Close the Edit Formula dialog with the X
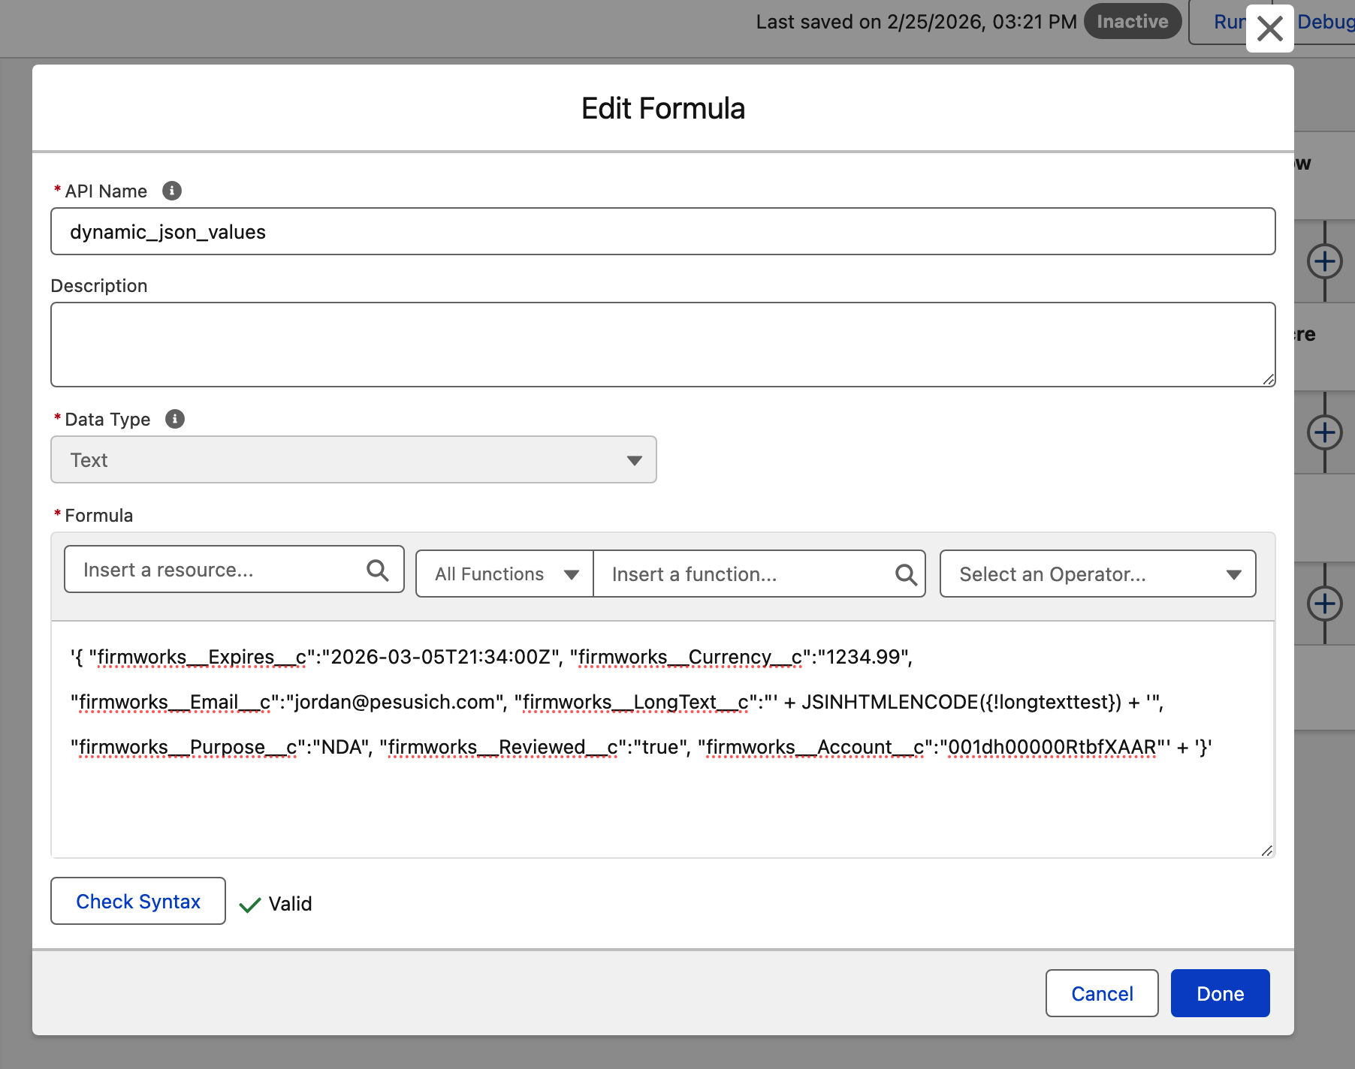The image size is (1355, 1069). click(1269, 29)
